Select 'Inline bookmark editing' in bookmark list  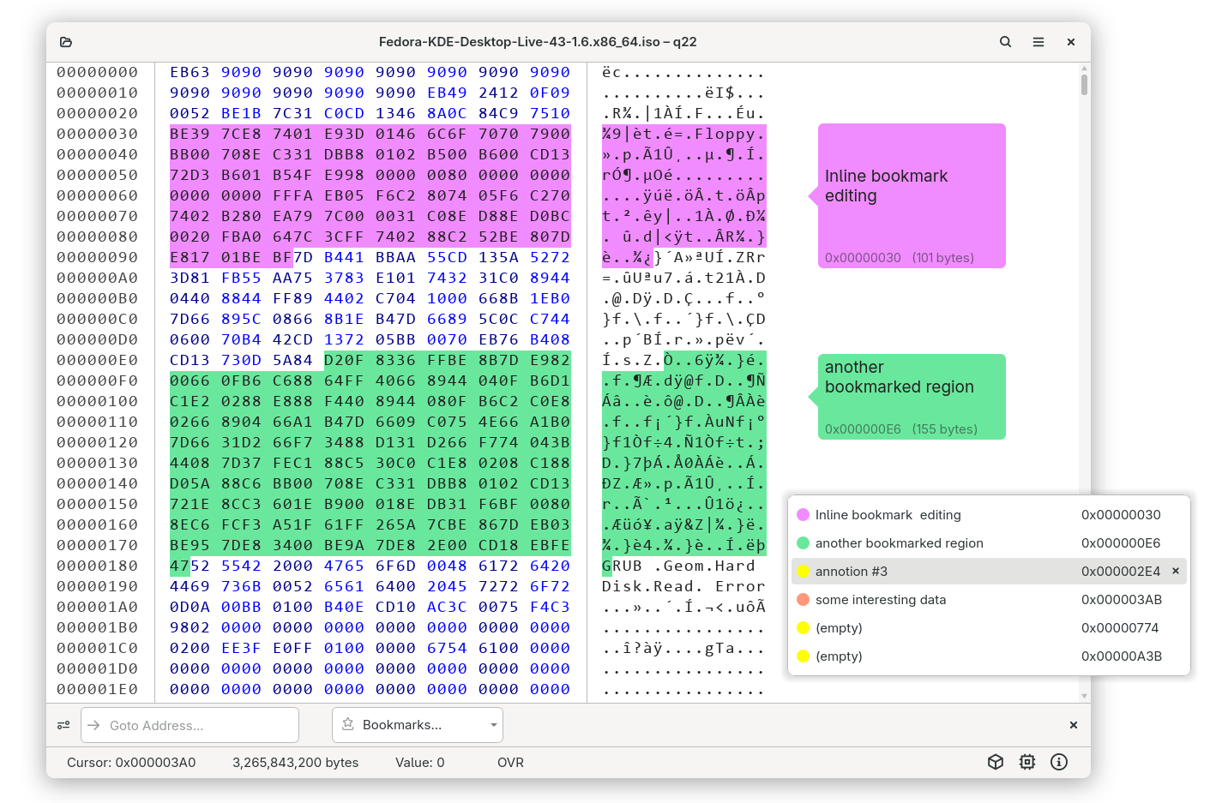[x=989, y=515]
